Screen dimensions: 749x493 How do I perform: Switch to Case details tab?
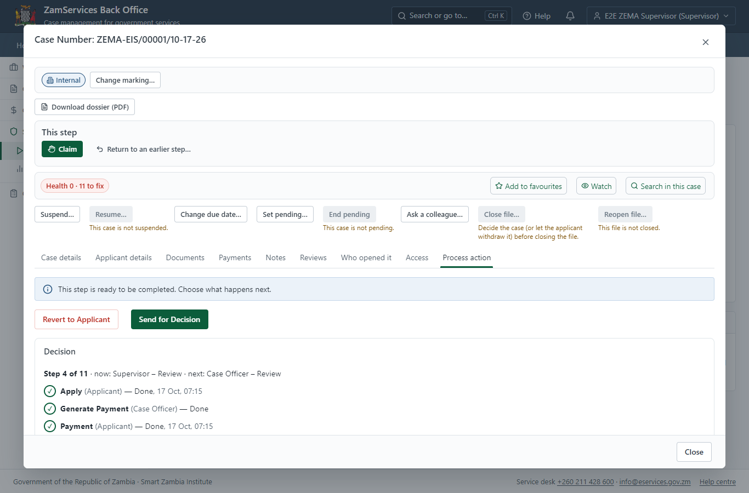tap(61, 257)
